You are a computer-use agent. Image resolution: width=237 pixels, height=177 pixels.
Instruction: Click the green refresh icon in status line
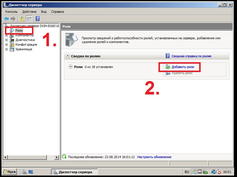(64, 157)
